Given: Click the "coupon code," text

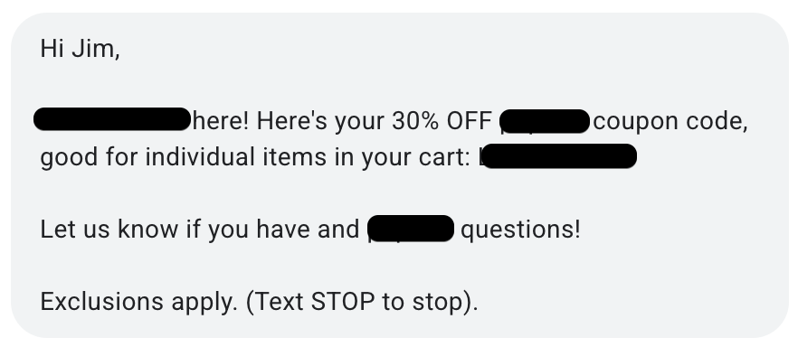Looking at the screenshot, I should pos(670,122).
